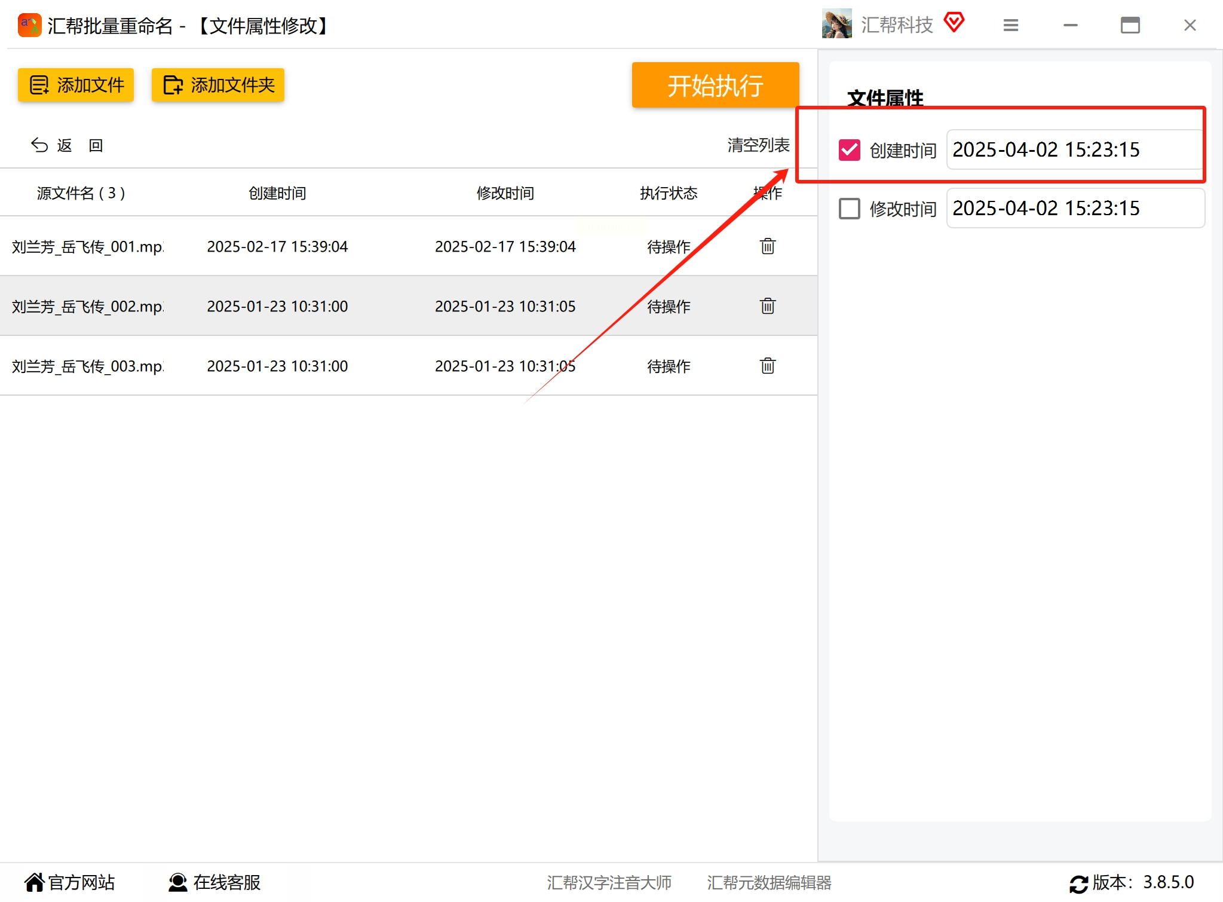The width and height of the screenshot is (1223, 902).
Task: Delete the 刘兰芳_岳飞传_001 file row
Action: point(767,246)
